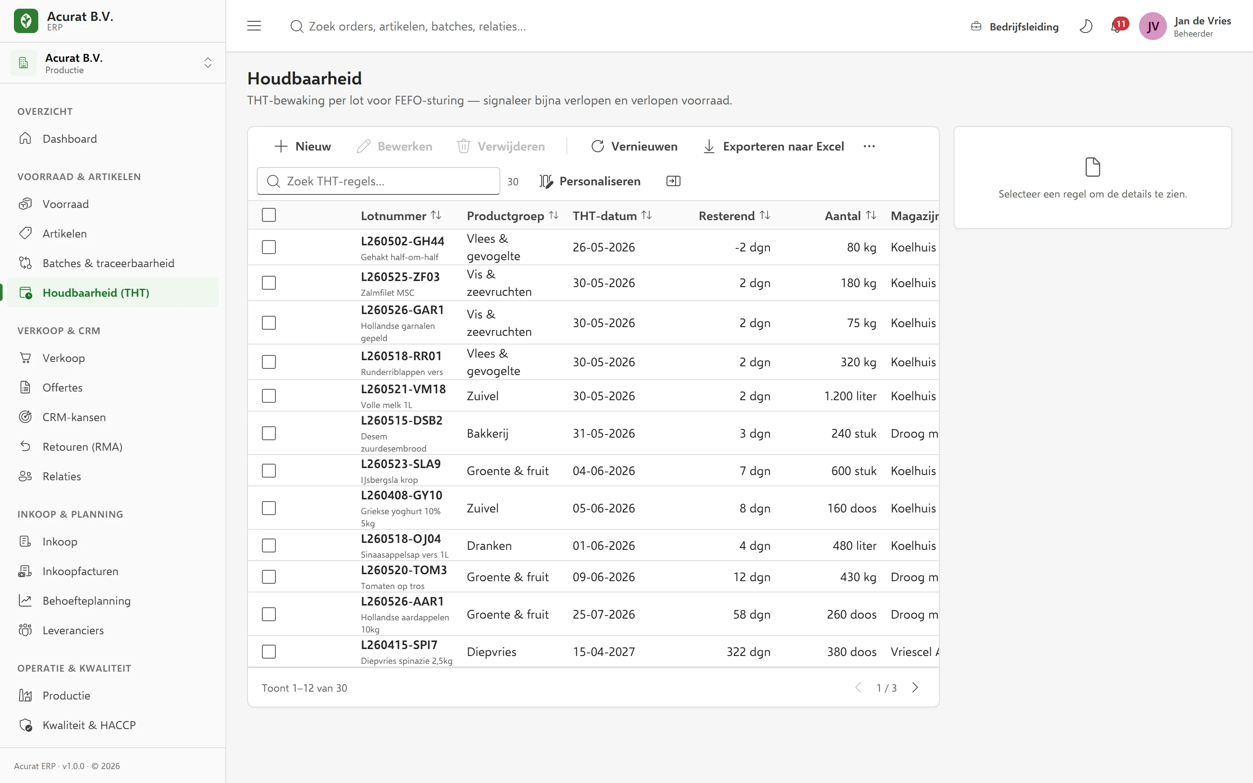Image resolution: width=1253 pixels, height=783 pixels.
Task: Click the Exporteren naar Excel download icon
Action: 709,147
